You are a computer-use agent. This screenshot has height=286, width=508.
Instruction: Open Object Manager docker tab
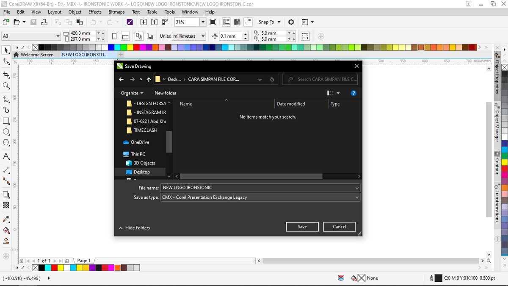(x=497, y=123)
